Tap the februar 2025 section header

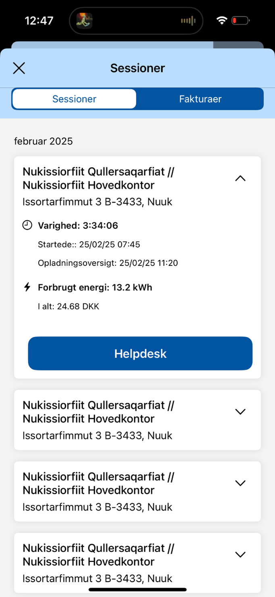point(44,141)
